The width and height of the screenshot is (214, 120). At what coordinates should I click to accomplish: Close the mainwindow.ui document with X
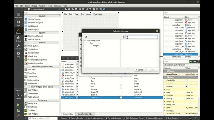[x=62, y=9]
